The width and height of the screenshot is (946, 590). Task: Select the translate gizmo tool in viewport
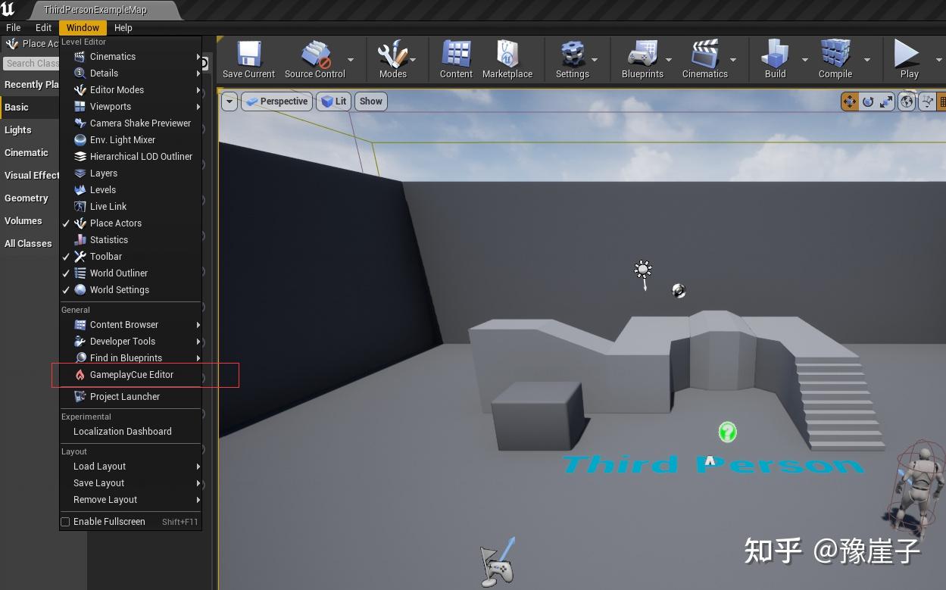[850, 101]
